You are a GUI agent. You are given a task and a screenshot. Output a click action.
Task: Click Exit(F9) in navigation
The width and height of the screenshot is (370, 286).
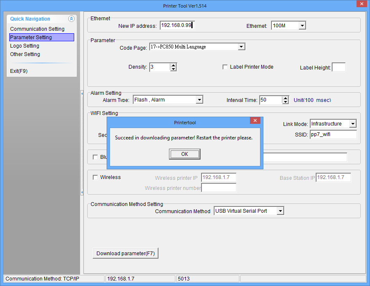point(19,71)
